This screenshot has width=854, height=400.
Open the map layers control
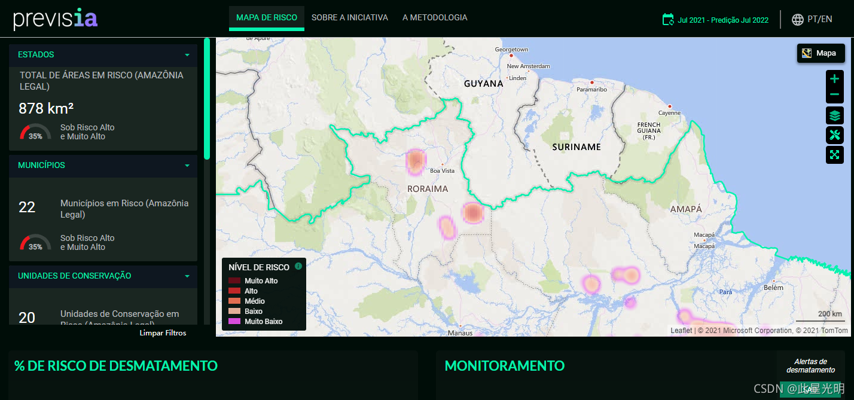[x=835, y=115]
